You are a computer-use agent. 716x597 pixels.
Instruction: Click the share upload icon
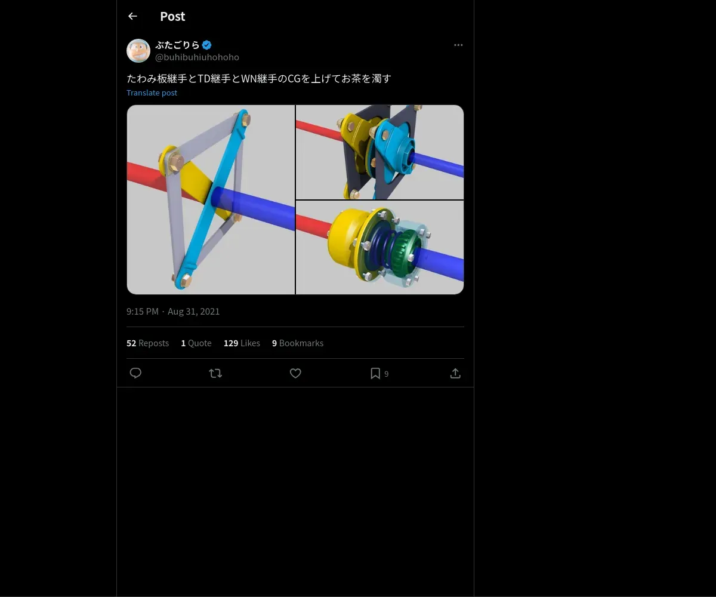coord(455,373)
